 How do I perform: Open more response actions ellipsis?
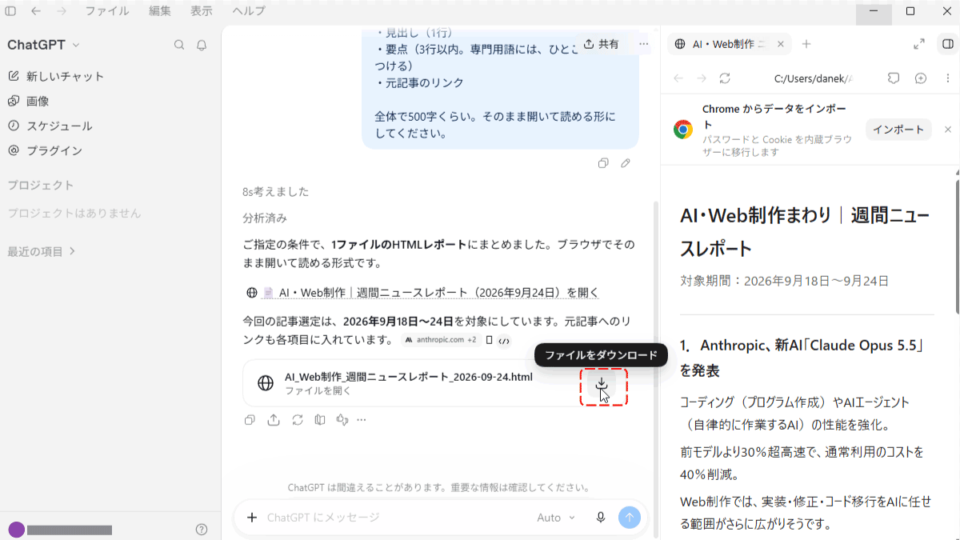pos(362,419)
